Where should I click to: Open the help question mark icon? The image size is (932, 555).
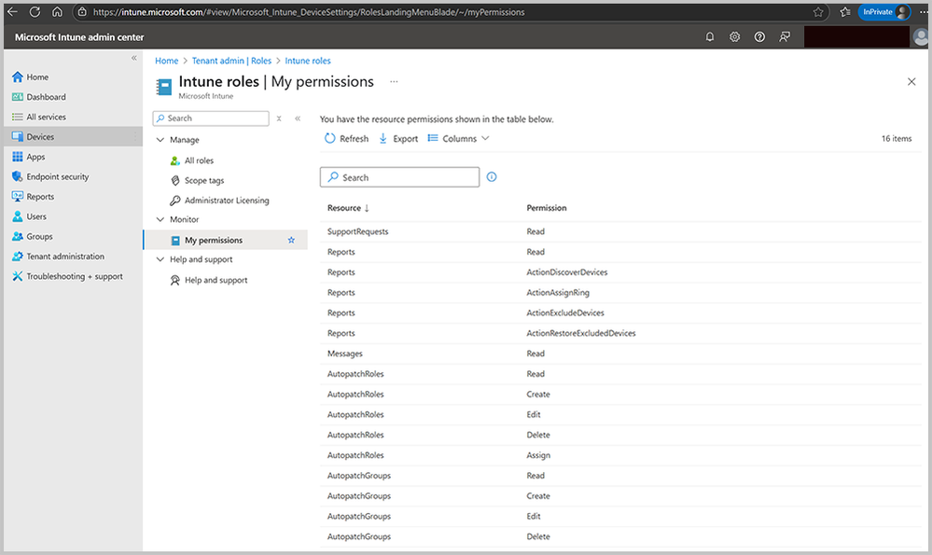click(x=759, y=36)
